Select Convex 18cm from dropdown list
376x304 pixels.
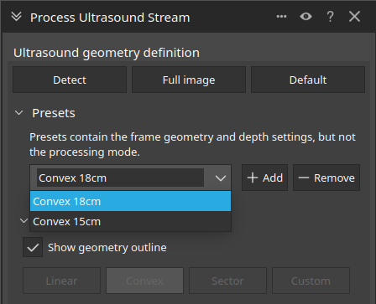(130, 201)
